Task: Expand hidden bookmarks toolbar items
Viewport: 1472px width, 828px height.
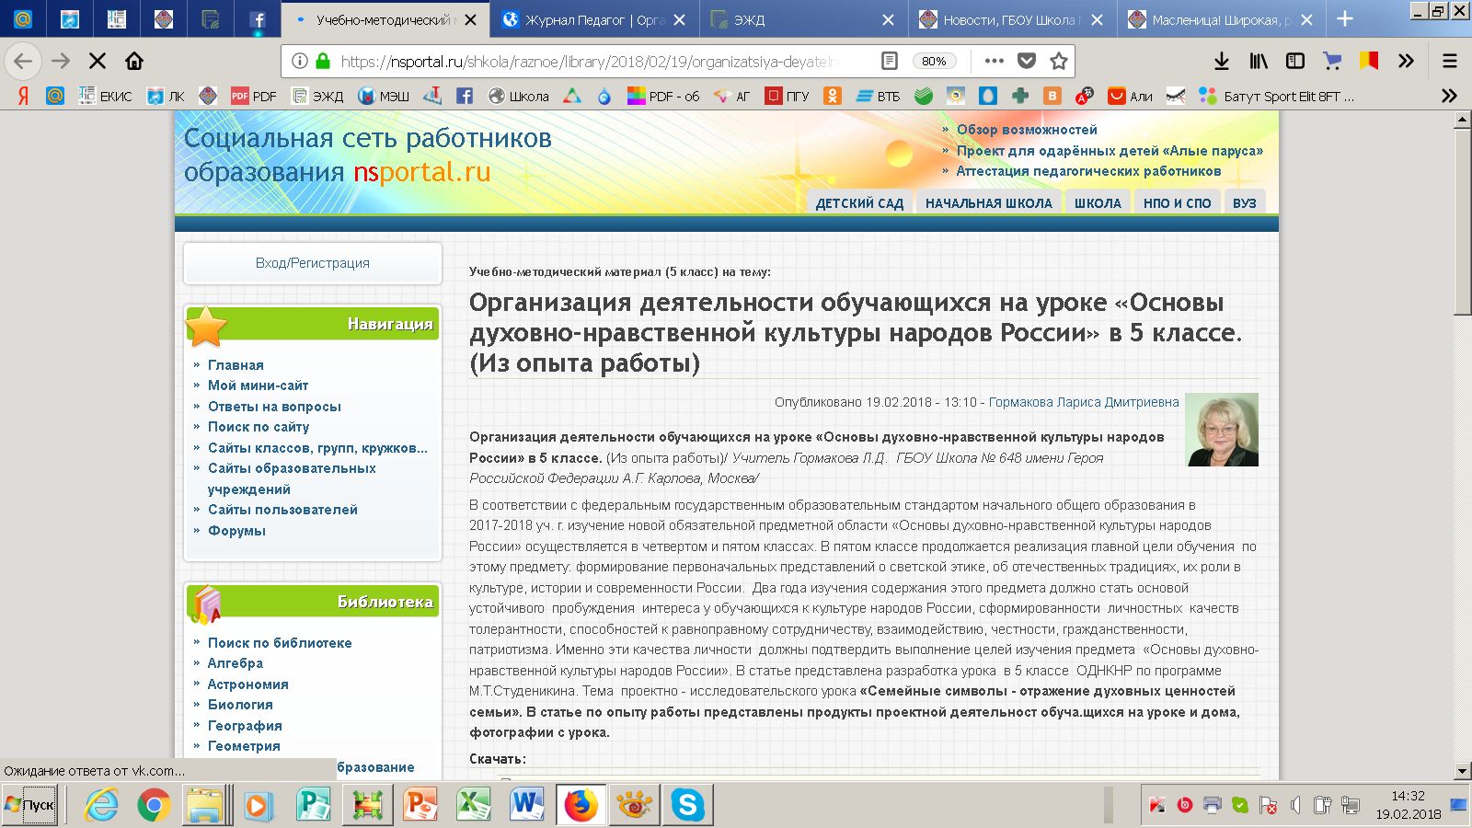Action: pos(1449,96)
